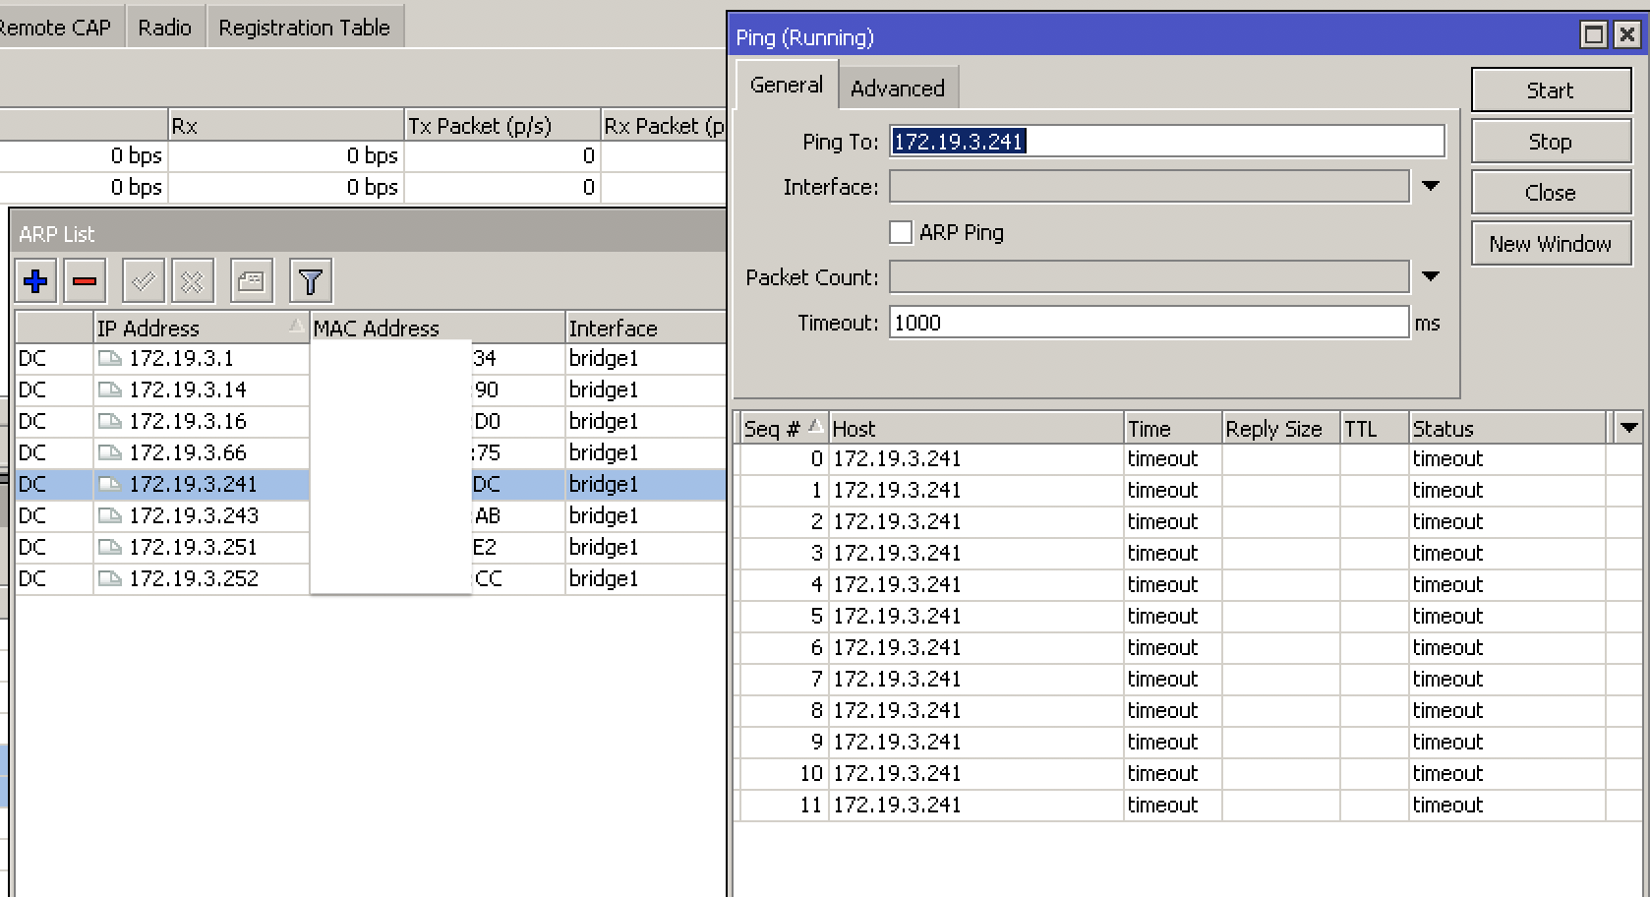Viewport: 1650px width, 897px height.
Task: Click the Comment icon in ARP List toolbar
Action: click(x=251, y=281)
